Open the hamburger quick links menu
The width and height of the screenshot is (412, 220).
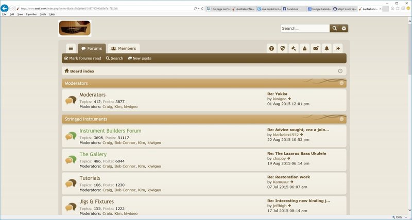(x=71, y=48)
